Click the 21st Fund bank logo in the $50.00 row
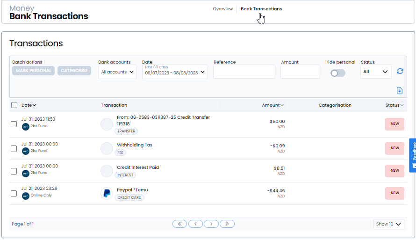The height and width of the screenshot is (240, 416). pyautogui.click(x=25, y=127)
